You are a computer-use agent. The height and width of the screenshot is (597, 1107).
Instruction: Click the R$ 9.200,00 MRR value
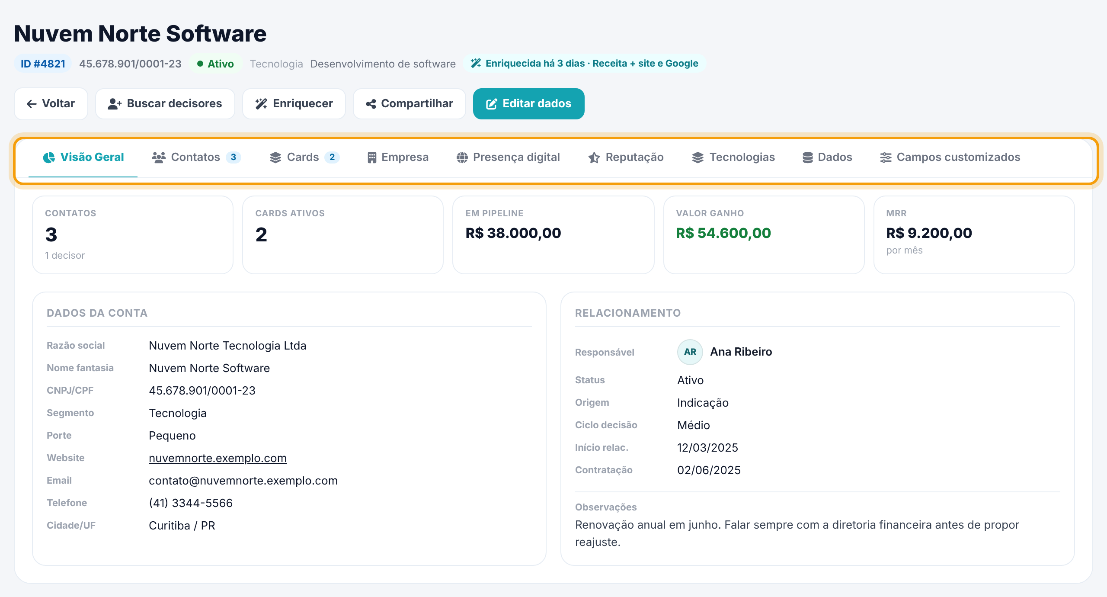pos(929,233)
